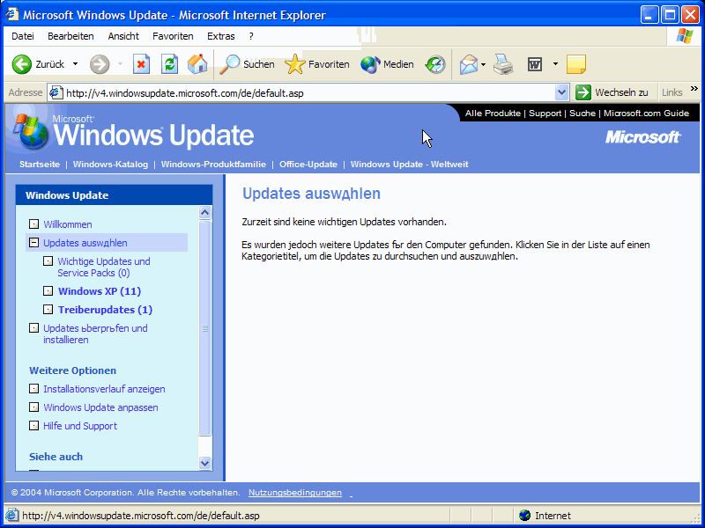Open Suchen magnifier search

(230, 64)
